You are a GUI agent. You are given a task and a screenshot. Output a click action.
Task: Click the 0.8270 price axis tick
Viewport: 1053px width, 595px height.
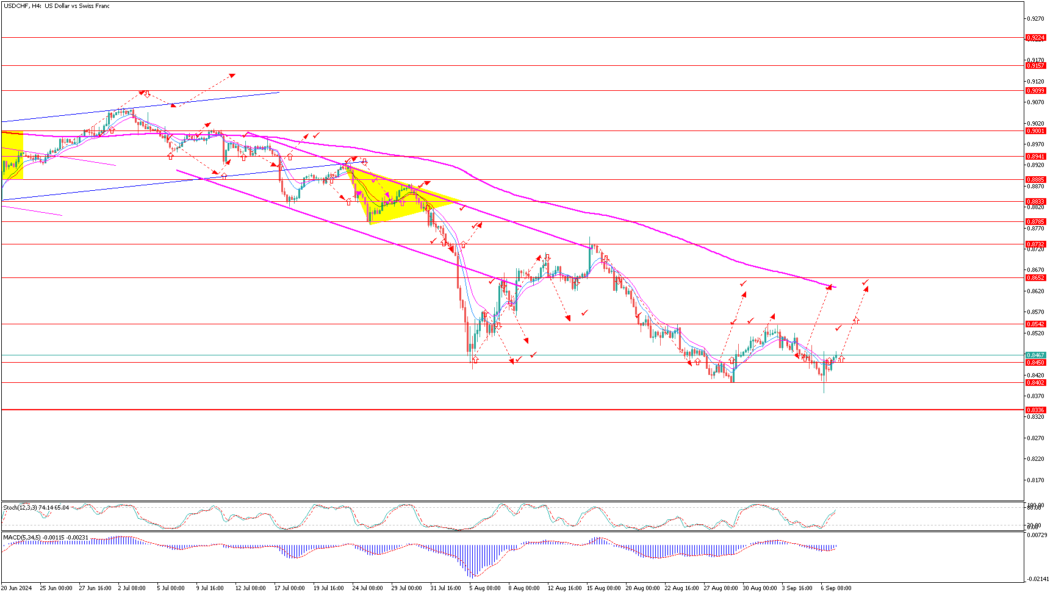pyautogui.click(x=1035, y=438)
